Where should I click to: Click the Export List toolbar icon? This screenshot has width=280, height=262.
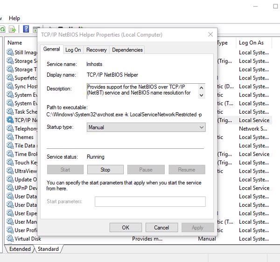pyautogui.click(x=12, y=29)
